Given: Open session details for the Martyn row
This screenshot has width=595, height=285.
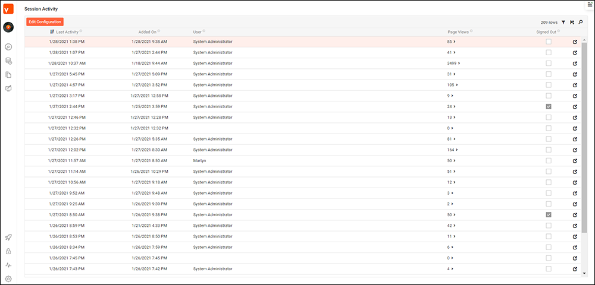Looking at the screenshot, I should tap(575, 161).
